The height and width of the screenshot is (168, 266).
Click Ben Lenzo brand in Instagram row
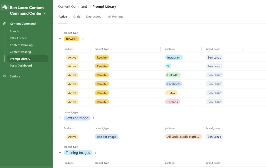click(214, 58)
